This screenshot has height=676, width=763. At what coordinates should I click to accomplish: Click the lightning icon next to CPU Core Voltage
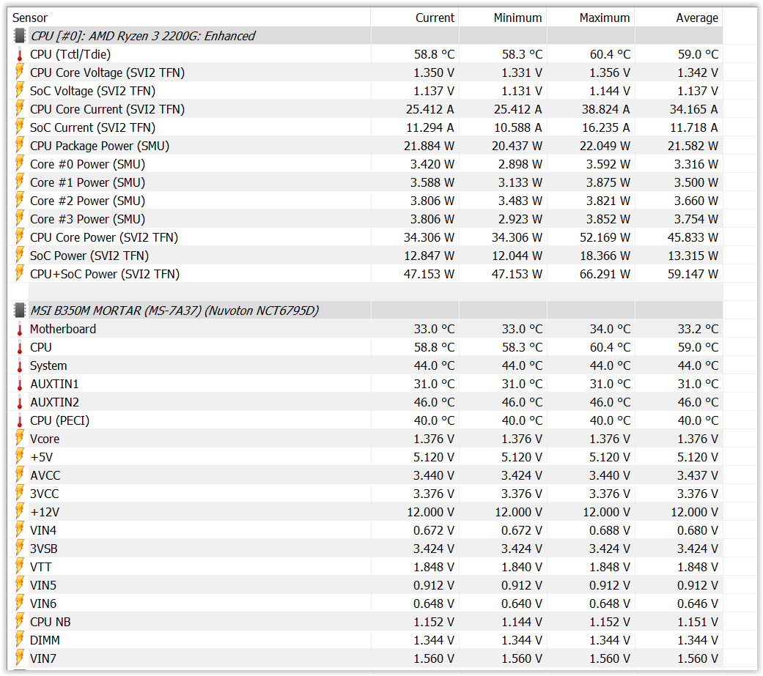point(20,73)
